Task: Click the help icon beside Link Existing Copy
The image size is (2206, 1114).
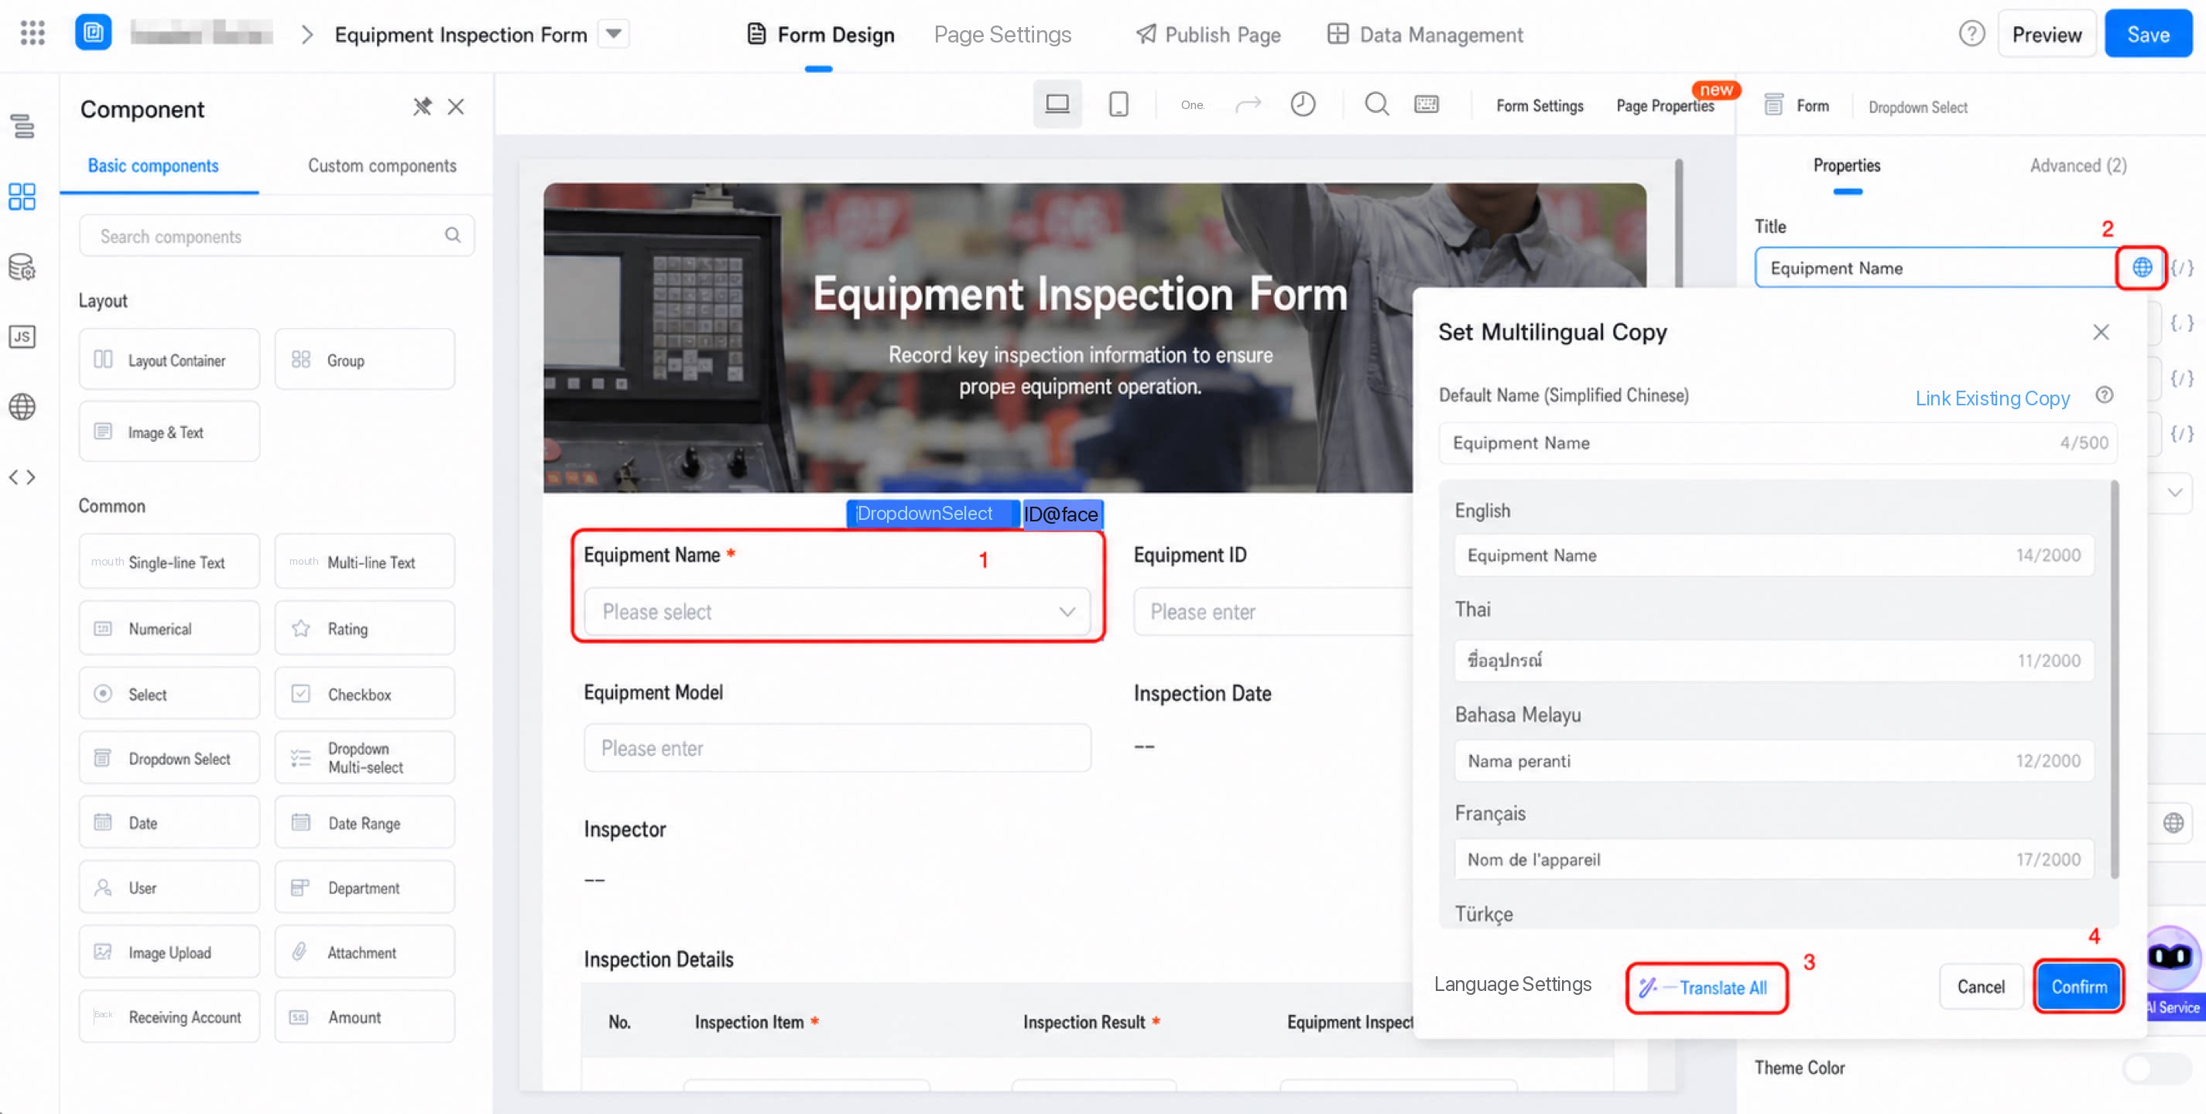Action: tap(2104, 395)
